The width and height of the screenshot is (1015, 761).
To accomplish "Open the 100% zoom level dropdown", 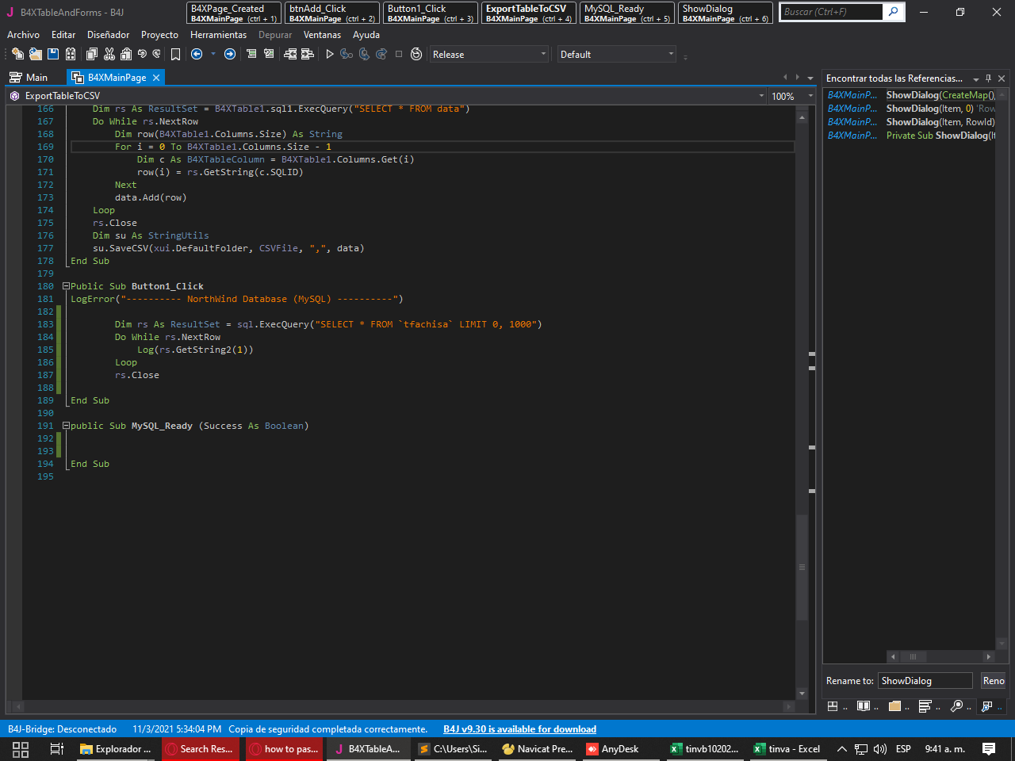I will coord(793,96).
